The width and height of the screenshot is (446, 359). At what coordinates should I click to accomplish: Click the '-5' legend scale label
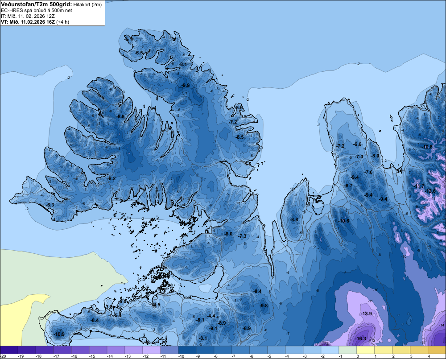pyautogui.click(x=270, y=356)
